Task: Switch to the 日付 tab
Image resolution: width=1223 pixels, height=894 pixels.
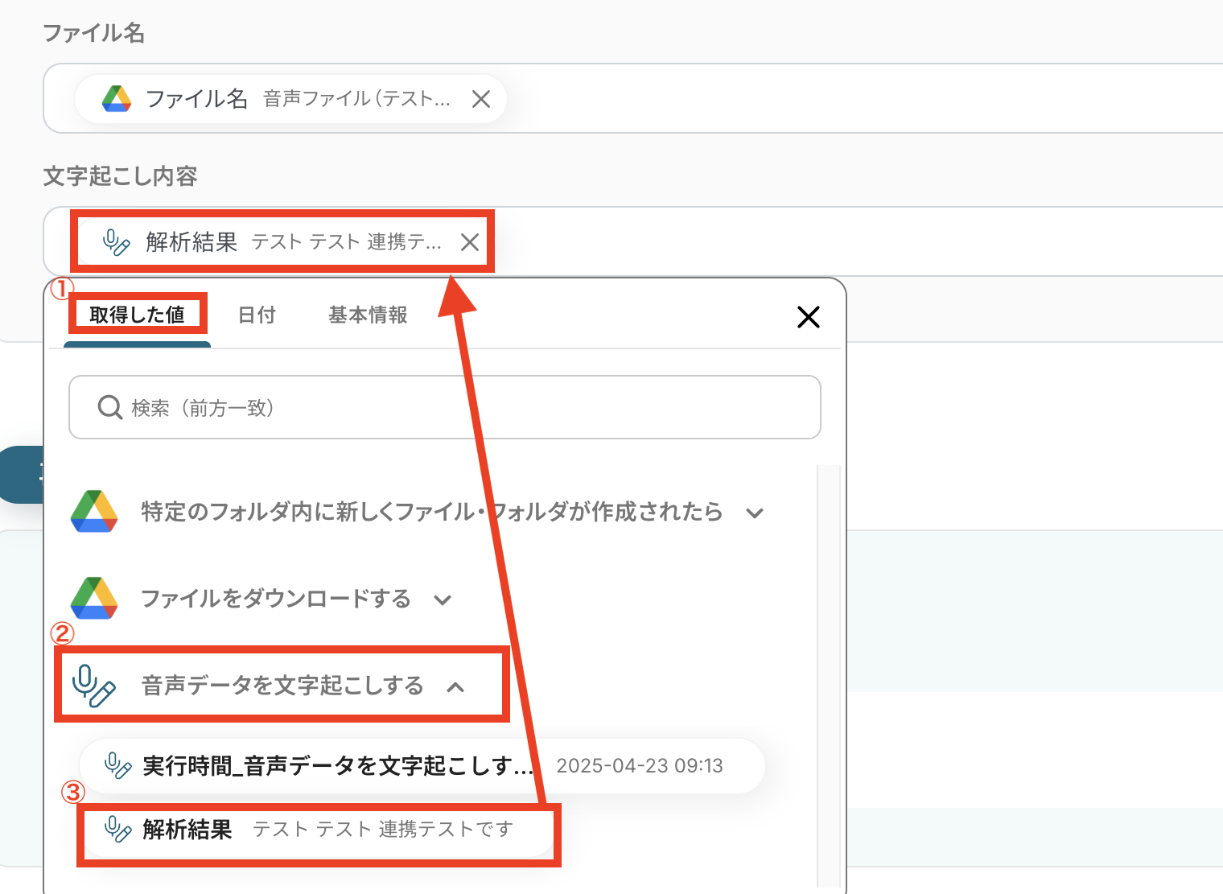Action: (257, 315)
